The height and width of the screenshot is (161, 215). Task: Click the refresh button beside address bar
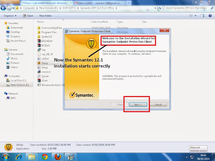160,8
